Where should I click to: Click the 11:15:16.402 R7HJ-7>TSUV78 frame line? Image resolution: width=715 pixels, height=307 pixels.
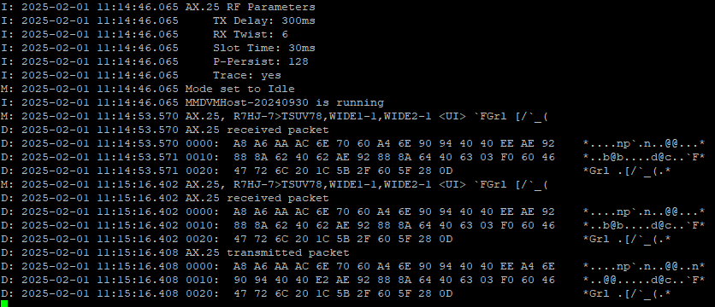click(x=275, y=185)
